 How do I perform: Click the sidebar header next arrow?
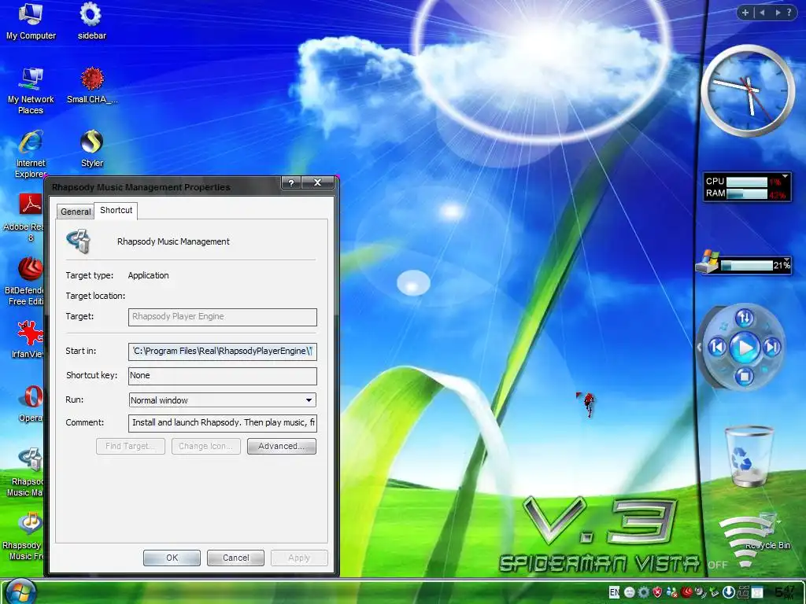(778, 13)
